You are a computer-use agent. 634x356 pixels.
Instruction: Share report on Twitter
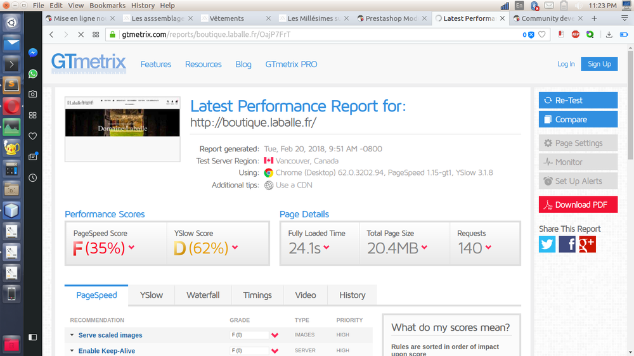tap(547, 245)
